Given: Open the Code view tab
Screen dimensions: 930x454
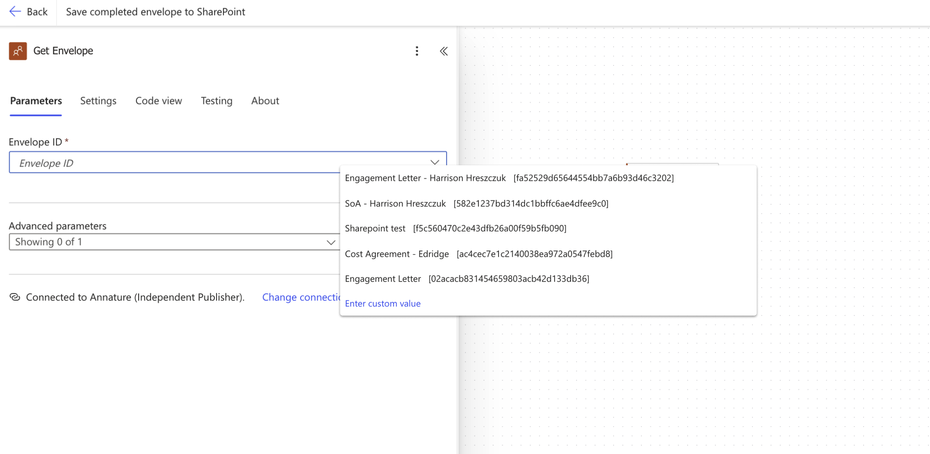Looking at the screenshot, I should (x=159, y=101).
